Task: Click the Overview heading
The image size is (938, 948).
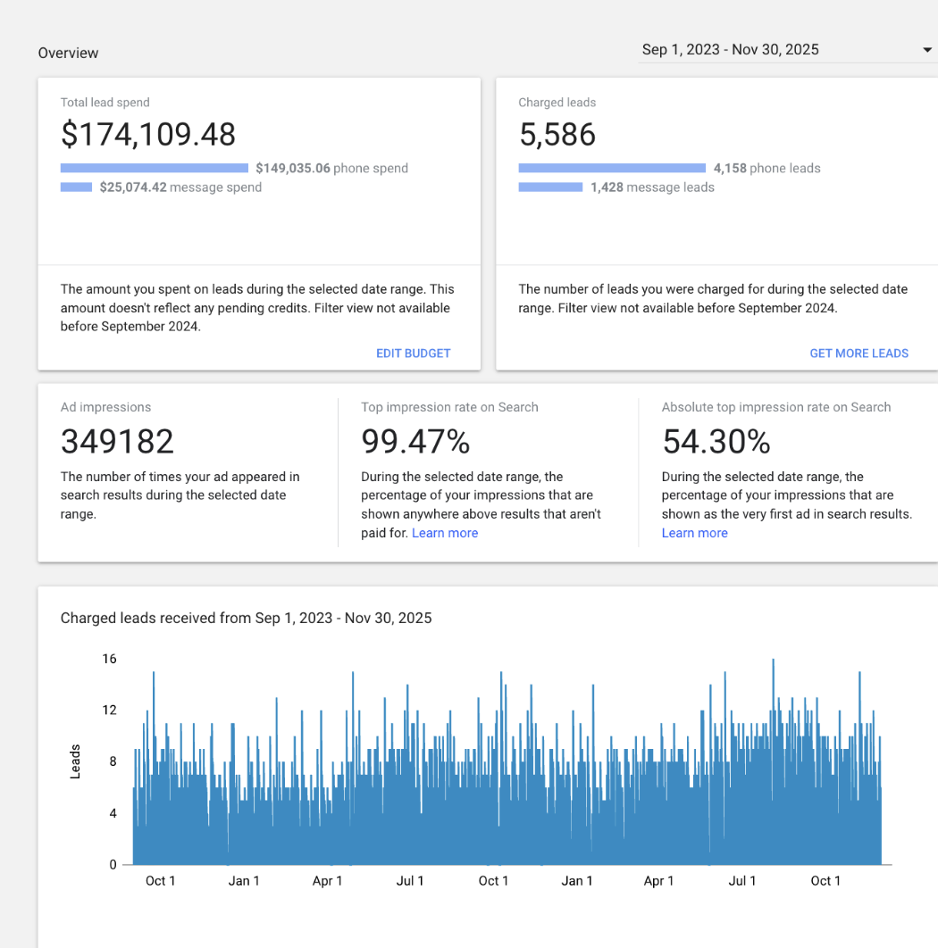Action: [68, 54]
